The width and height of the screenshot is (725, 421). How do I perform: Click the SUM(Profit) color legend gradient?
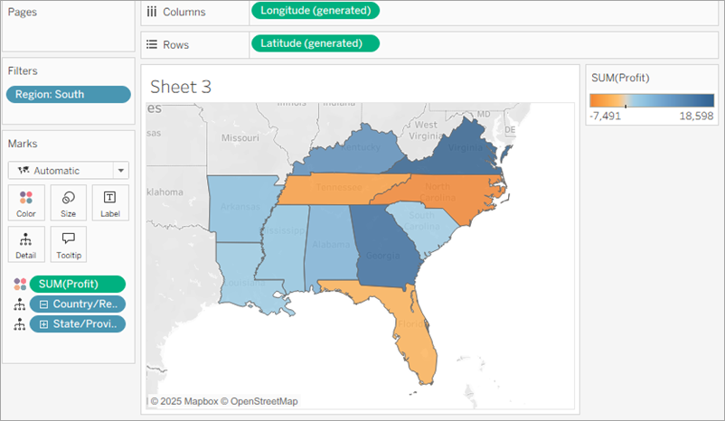(651, 100)
